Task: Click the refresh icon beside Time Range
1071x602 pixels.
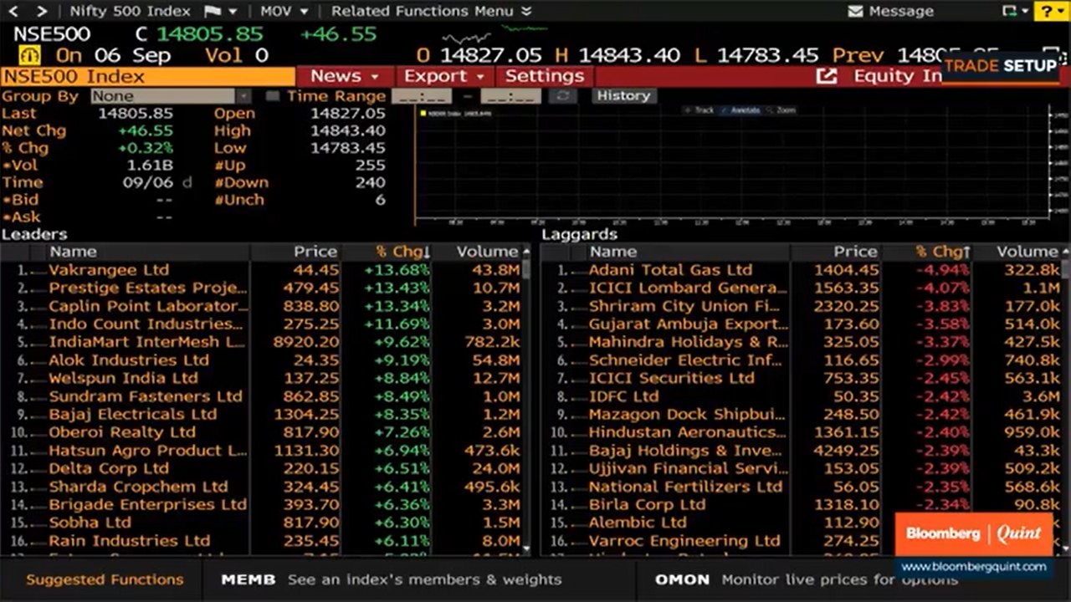Action: (563, 95)
